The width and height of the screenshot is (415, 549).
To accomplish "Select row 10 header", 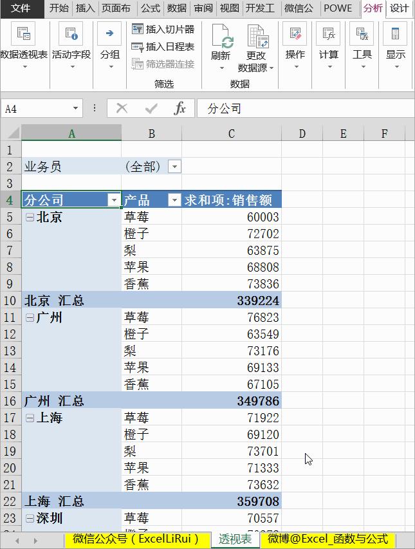I will (10, 301).
